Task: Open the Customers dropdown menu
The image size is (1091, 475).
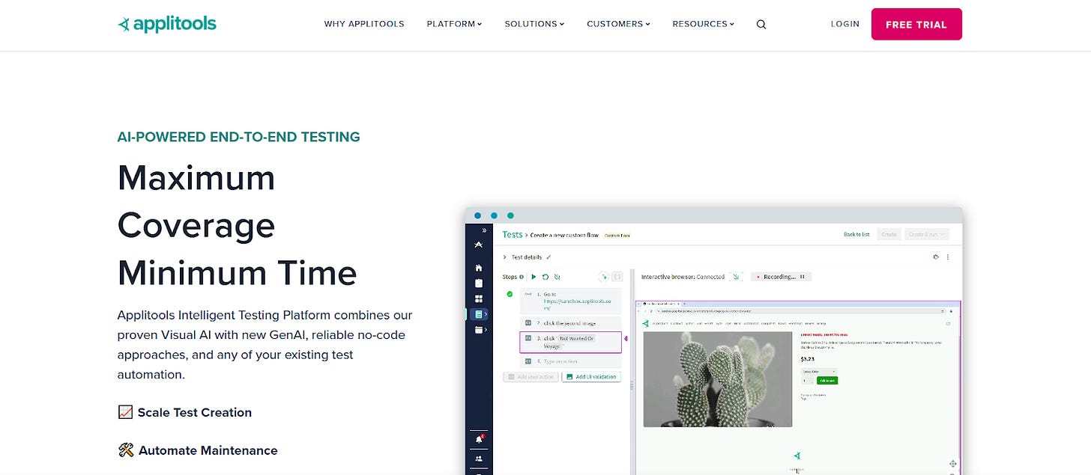Action: point(618,24)
